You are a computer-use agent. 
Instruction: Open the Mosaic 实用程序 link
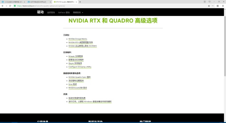(x=76, y=56)
